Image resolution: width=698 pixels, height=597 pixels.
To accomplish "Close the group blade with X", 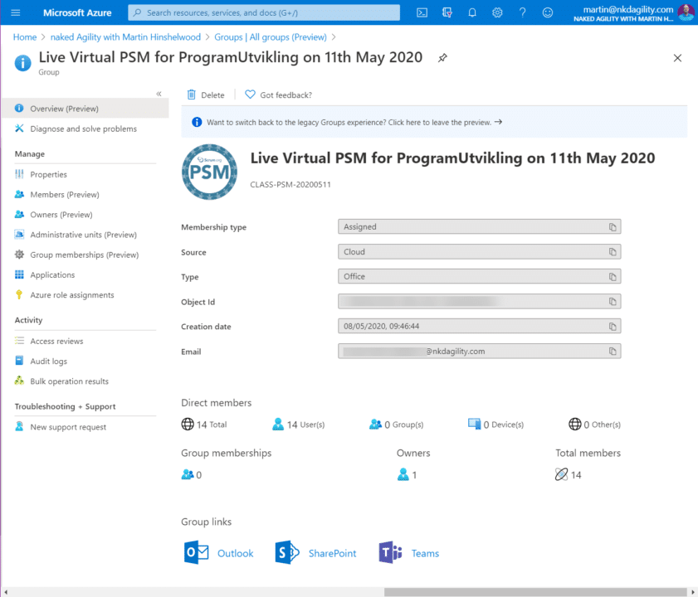I will coord(677,58).
